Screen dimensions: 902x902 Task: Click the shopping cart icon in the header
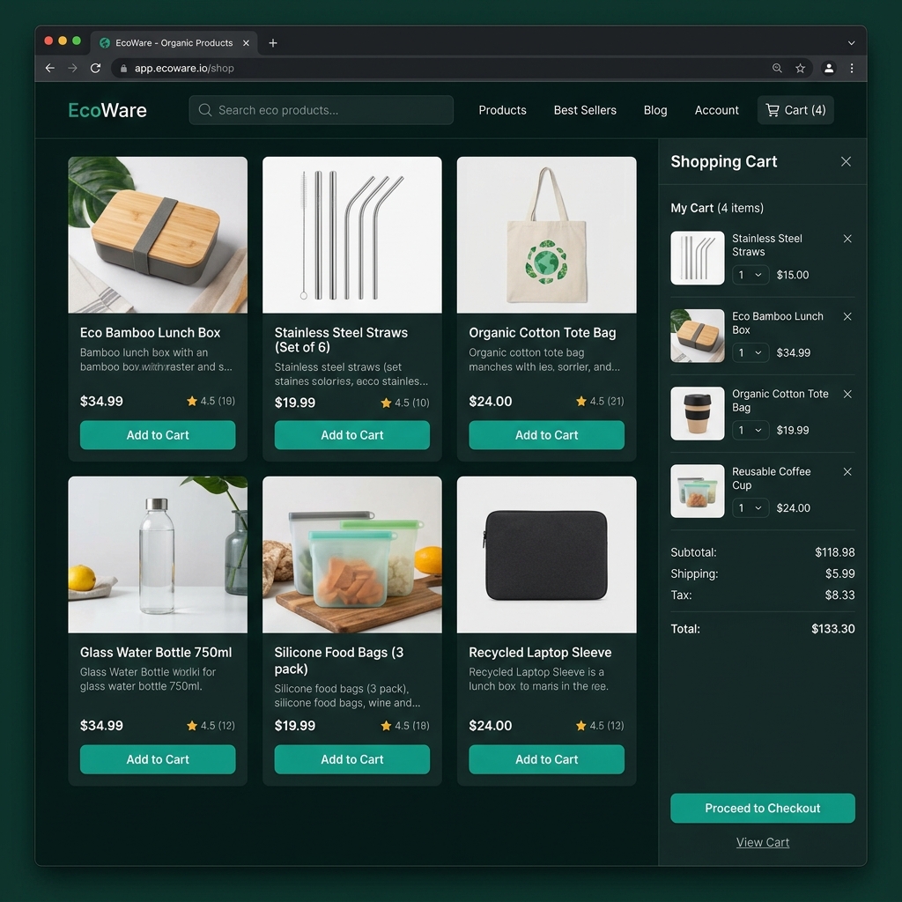click(772, 110)
